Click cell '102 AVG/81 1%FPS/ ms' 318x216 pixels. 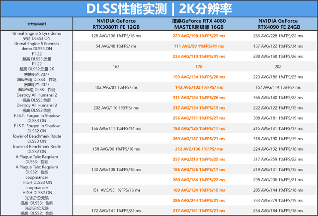click(116, 87)
